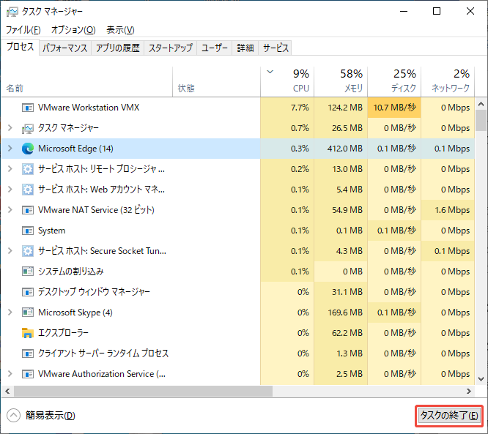Select the System process name
The height and width of the screenshot is (434, 488).
tap(52, 231)
